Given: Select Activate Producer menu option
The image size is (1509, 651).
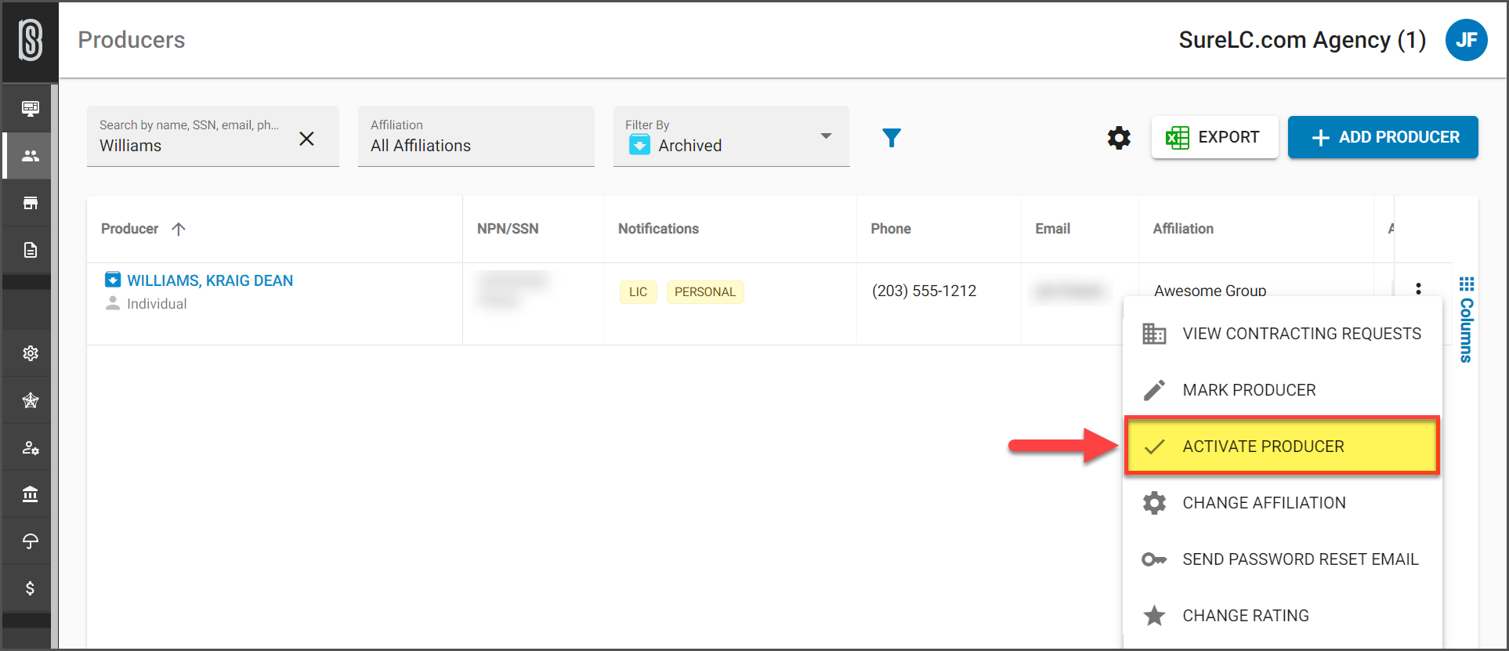Looking at the screenshot, I should [x=1283, y=446].
